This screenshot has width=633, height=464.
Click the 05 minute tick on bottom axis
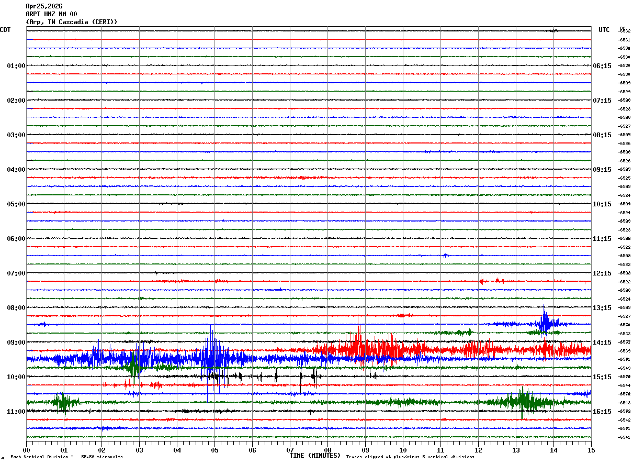tap(214, 450)
